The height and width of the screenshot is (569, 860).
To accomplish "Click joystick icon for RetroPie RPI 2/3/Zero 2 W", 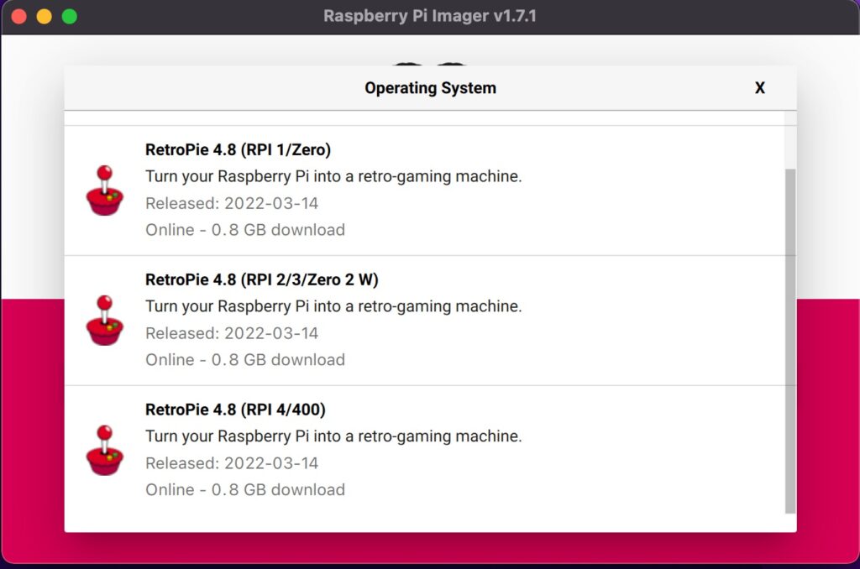I will (105, 320).
